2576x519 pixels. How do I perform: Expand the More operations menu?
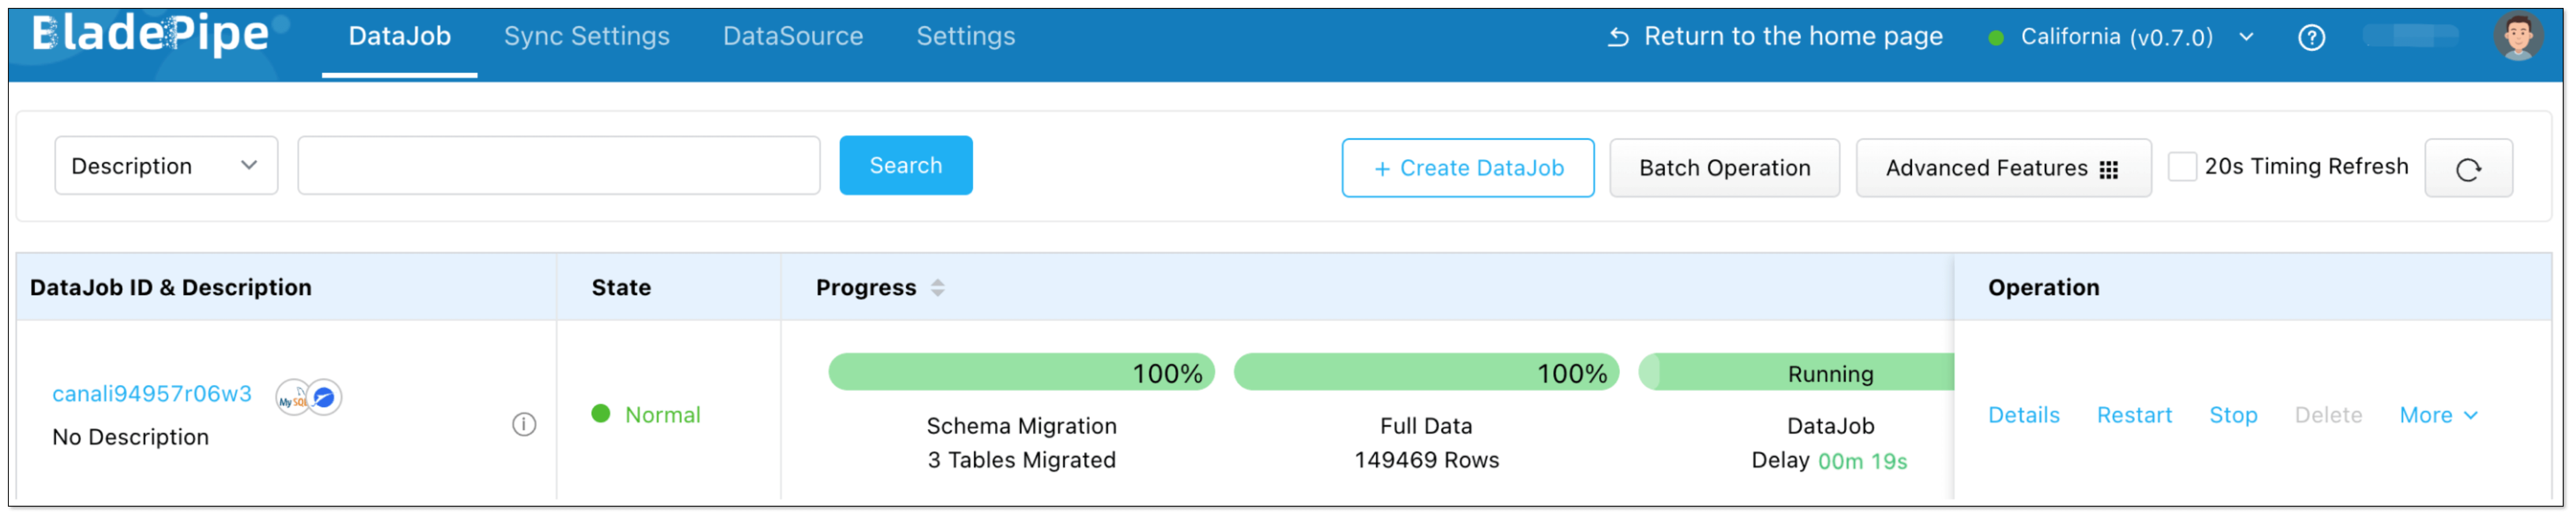pyautogui.click(x=2437, y=415)
